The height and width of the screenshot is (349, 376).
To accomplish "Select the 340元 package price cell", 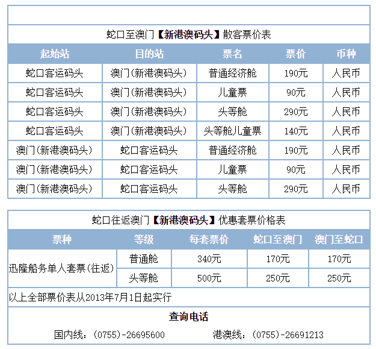I will (209, 259).
